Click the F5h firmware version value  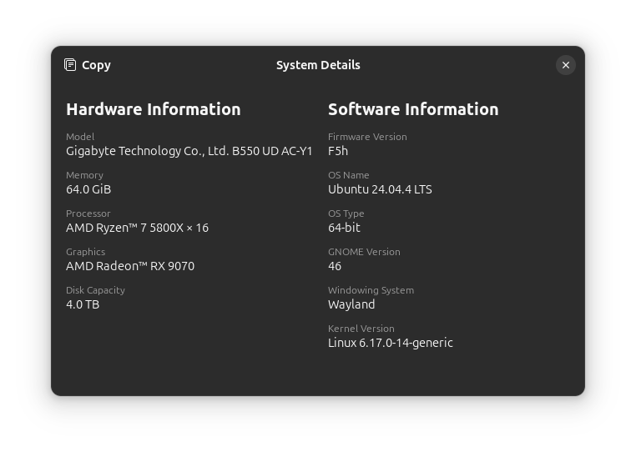pos(338,151)
